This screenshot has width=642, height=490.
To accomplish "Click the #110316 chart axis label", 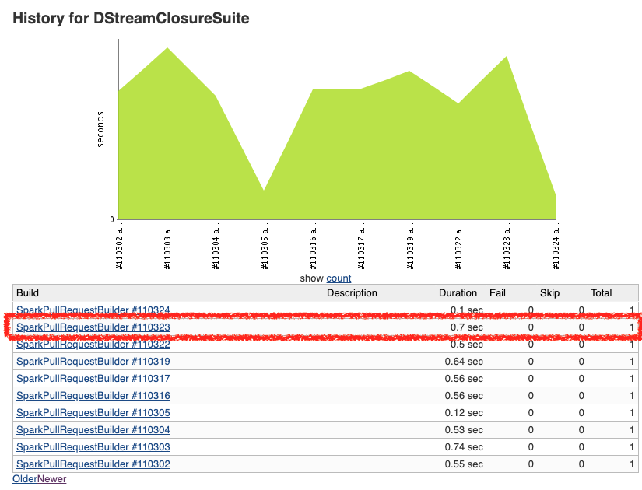I will 314,246.
